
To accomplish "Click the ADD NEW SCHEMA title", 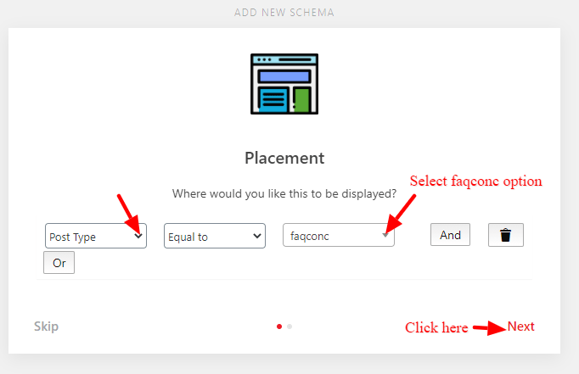I will tap(284, 13).
